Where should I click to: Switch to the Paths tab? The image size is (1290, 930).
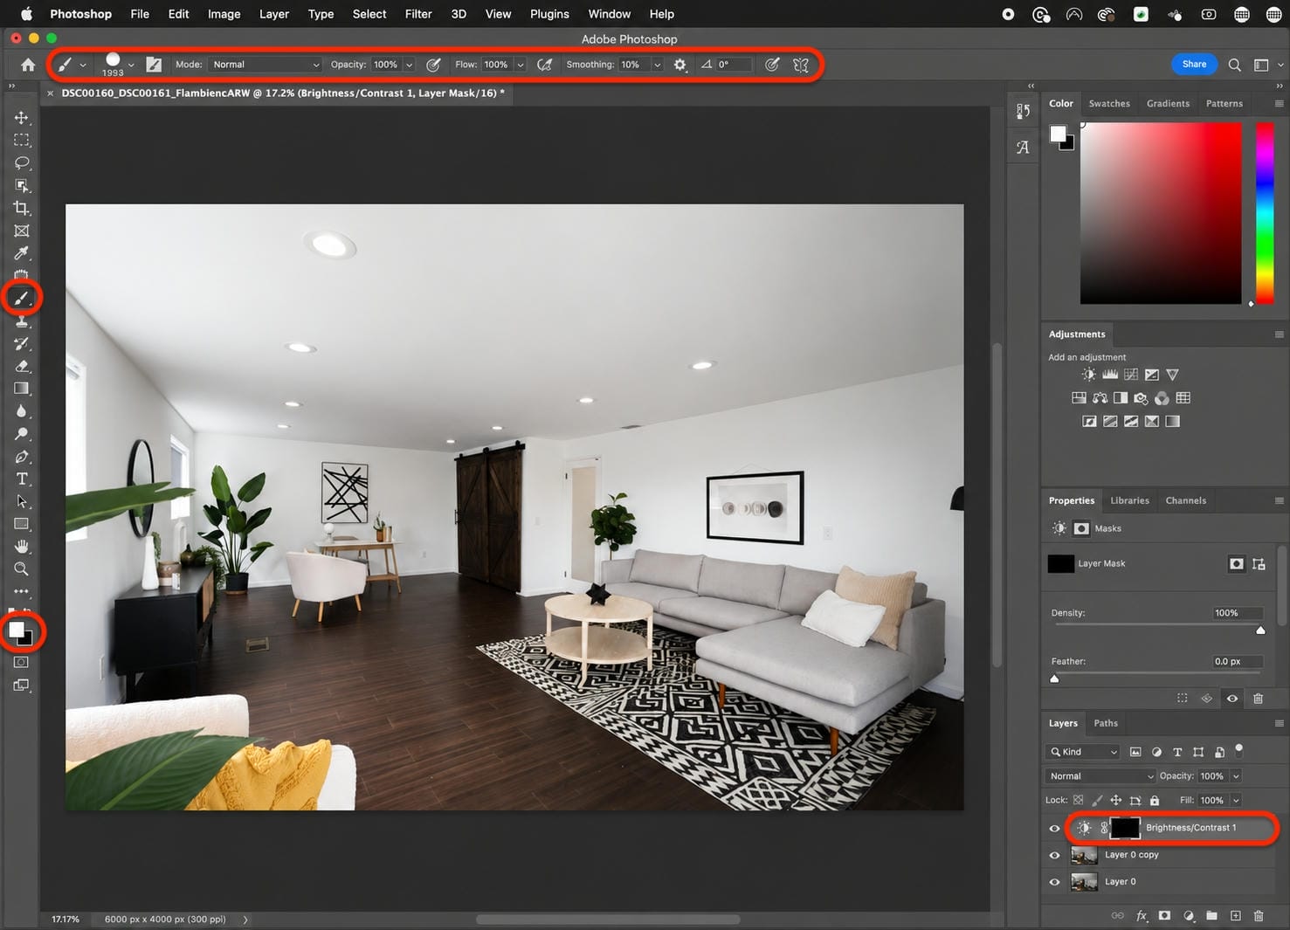click(x=1106, y=723)
